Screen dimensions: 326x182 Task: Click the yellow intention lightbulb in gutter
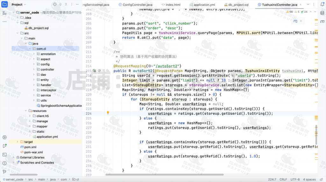coord(108,113)
